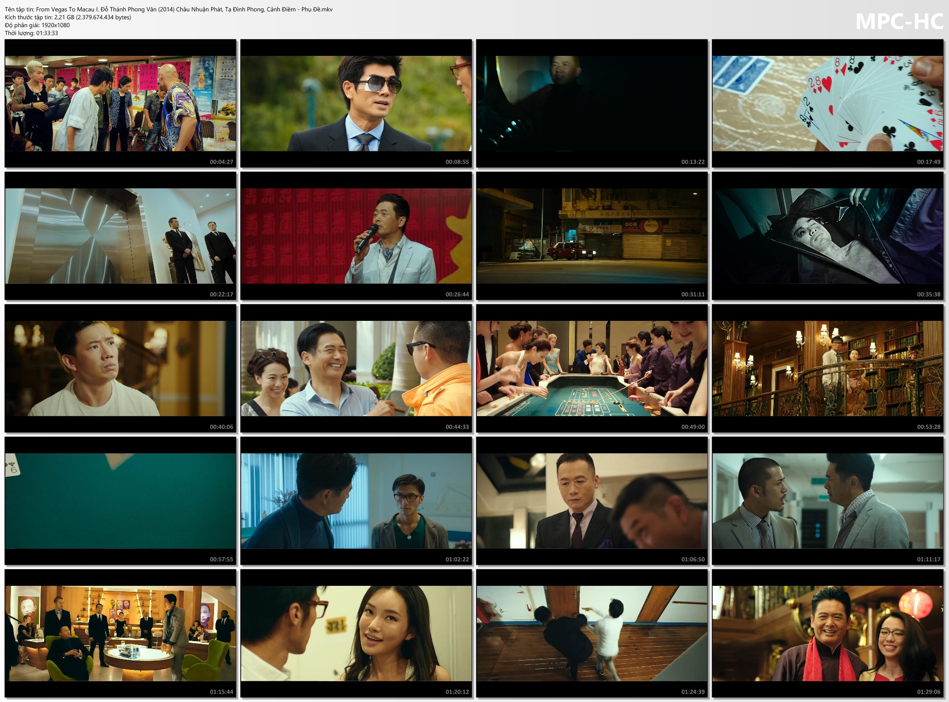The width and height of the screenshot is (949, 702).
Task: Click the resolution text '1920x1080'
Action: tap(55, 25)
